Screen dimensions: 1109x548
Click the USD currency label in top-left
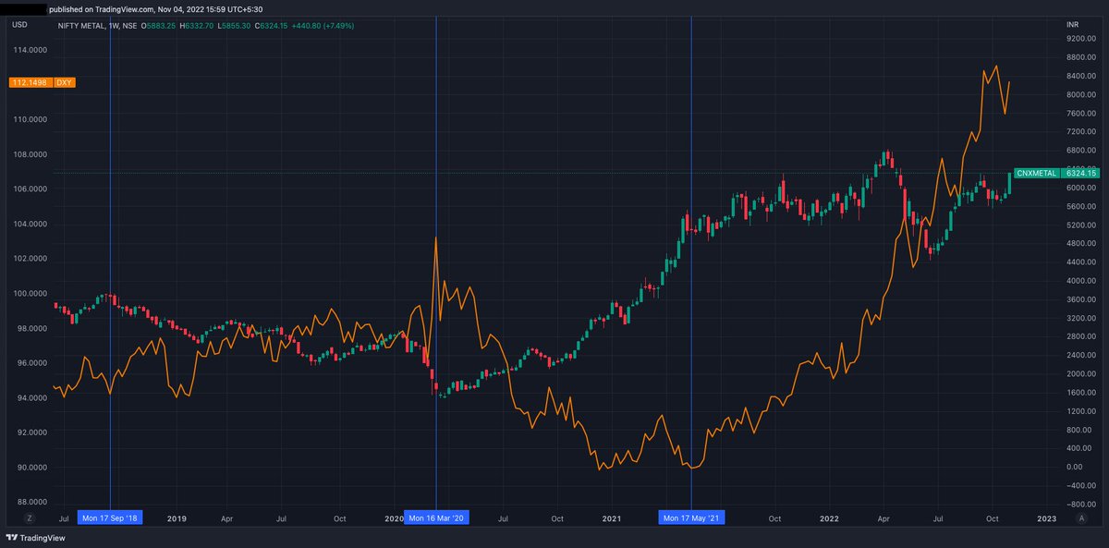[18, 26]
